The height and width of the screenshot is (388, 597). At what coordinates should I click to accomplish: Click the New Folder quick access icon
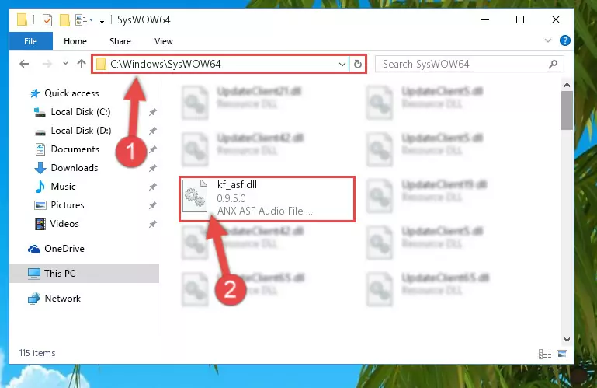(x=64, y=20)
